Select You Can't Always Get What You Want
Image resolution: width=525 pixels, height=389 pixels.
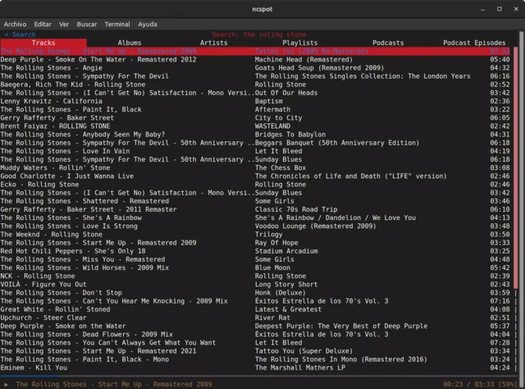[255, 343]
